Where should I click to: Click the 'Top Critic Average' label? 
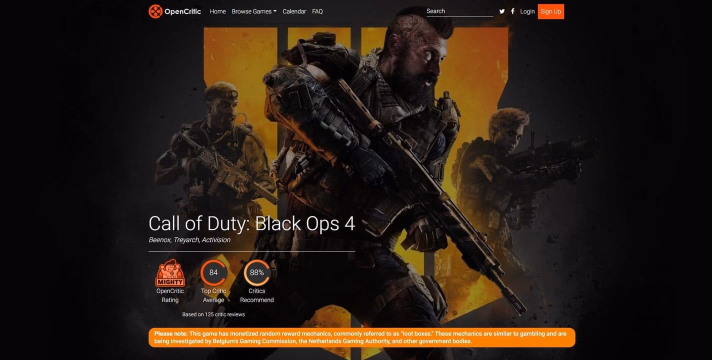pos(213,295)
